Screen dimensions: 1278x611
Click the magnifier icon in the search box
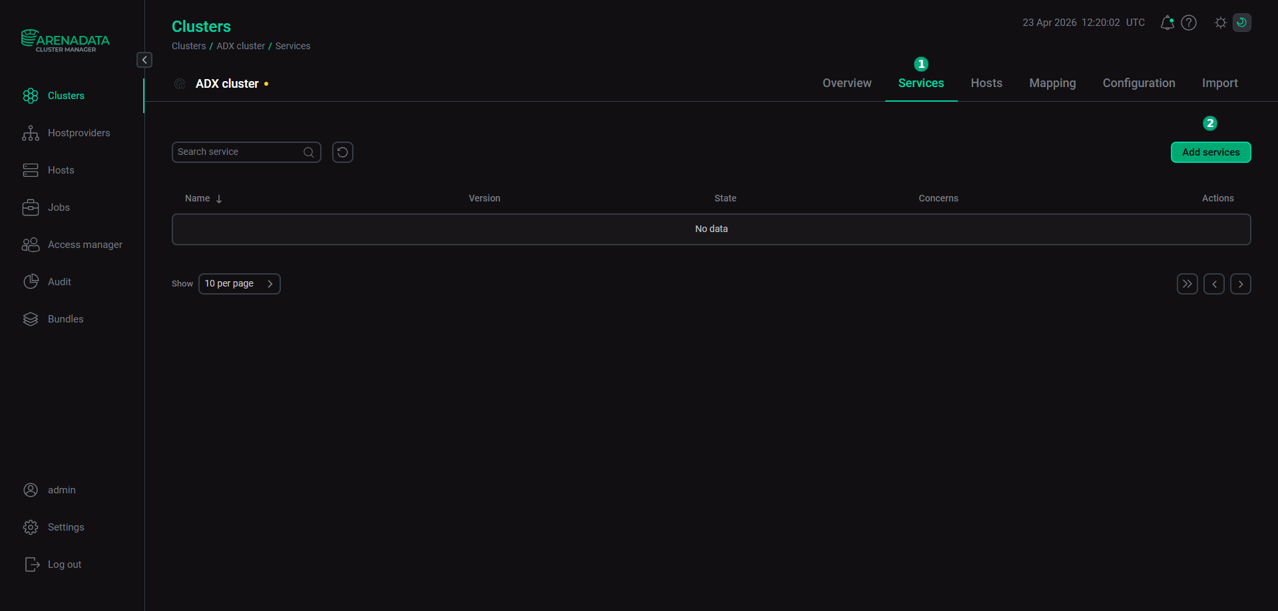coord(309,152)
